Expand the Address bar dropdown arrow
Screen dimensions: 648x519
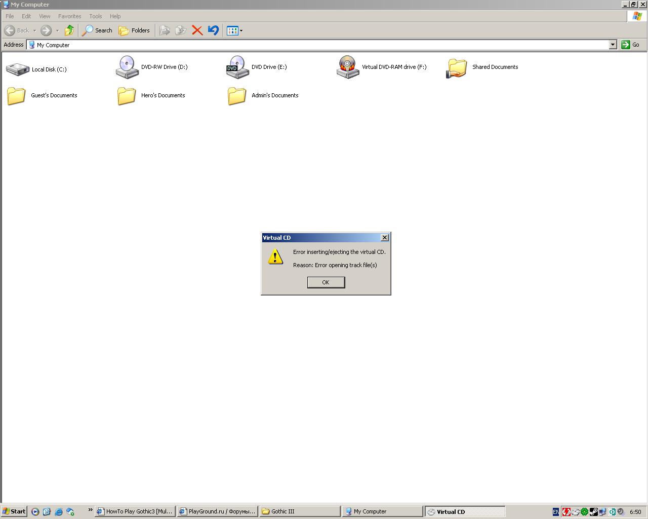coord(613,45)
